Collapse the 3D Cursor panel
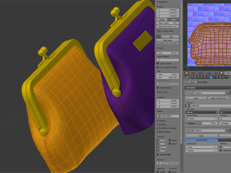 (157, 92)
